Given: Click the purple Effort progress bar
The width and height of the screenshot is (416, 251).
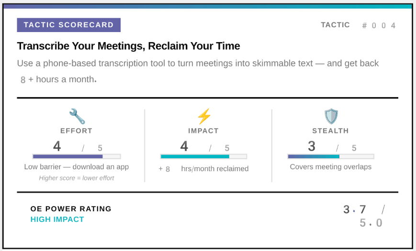Looking at the screenshot, I should [x=76, y=156].
